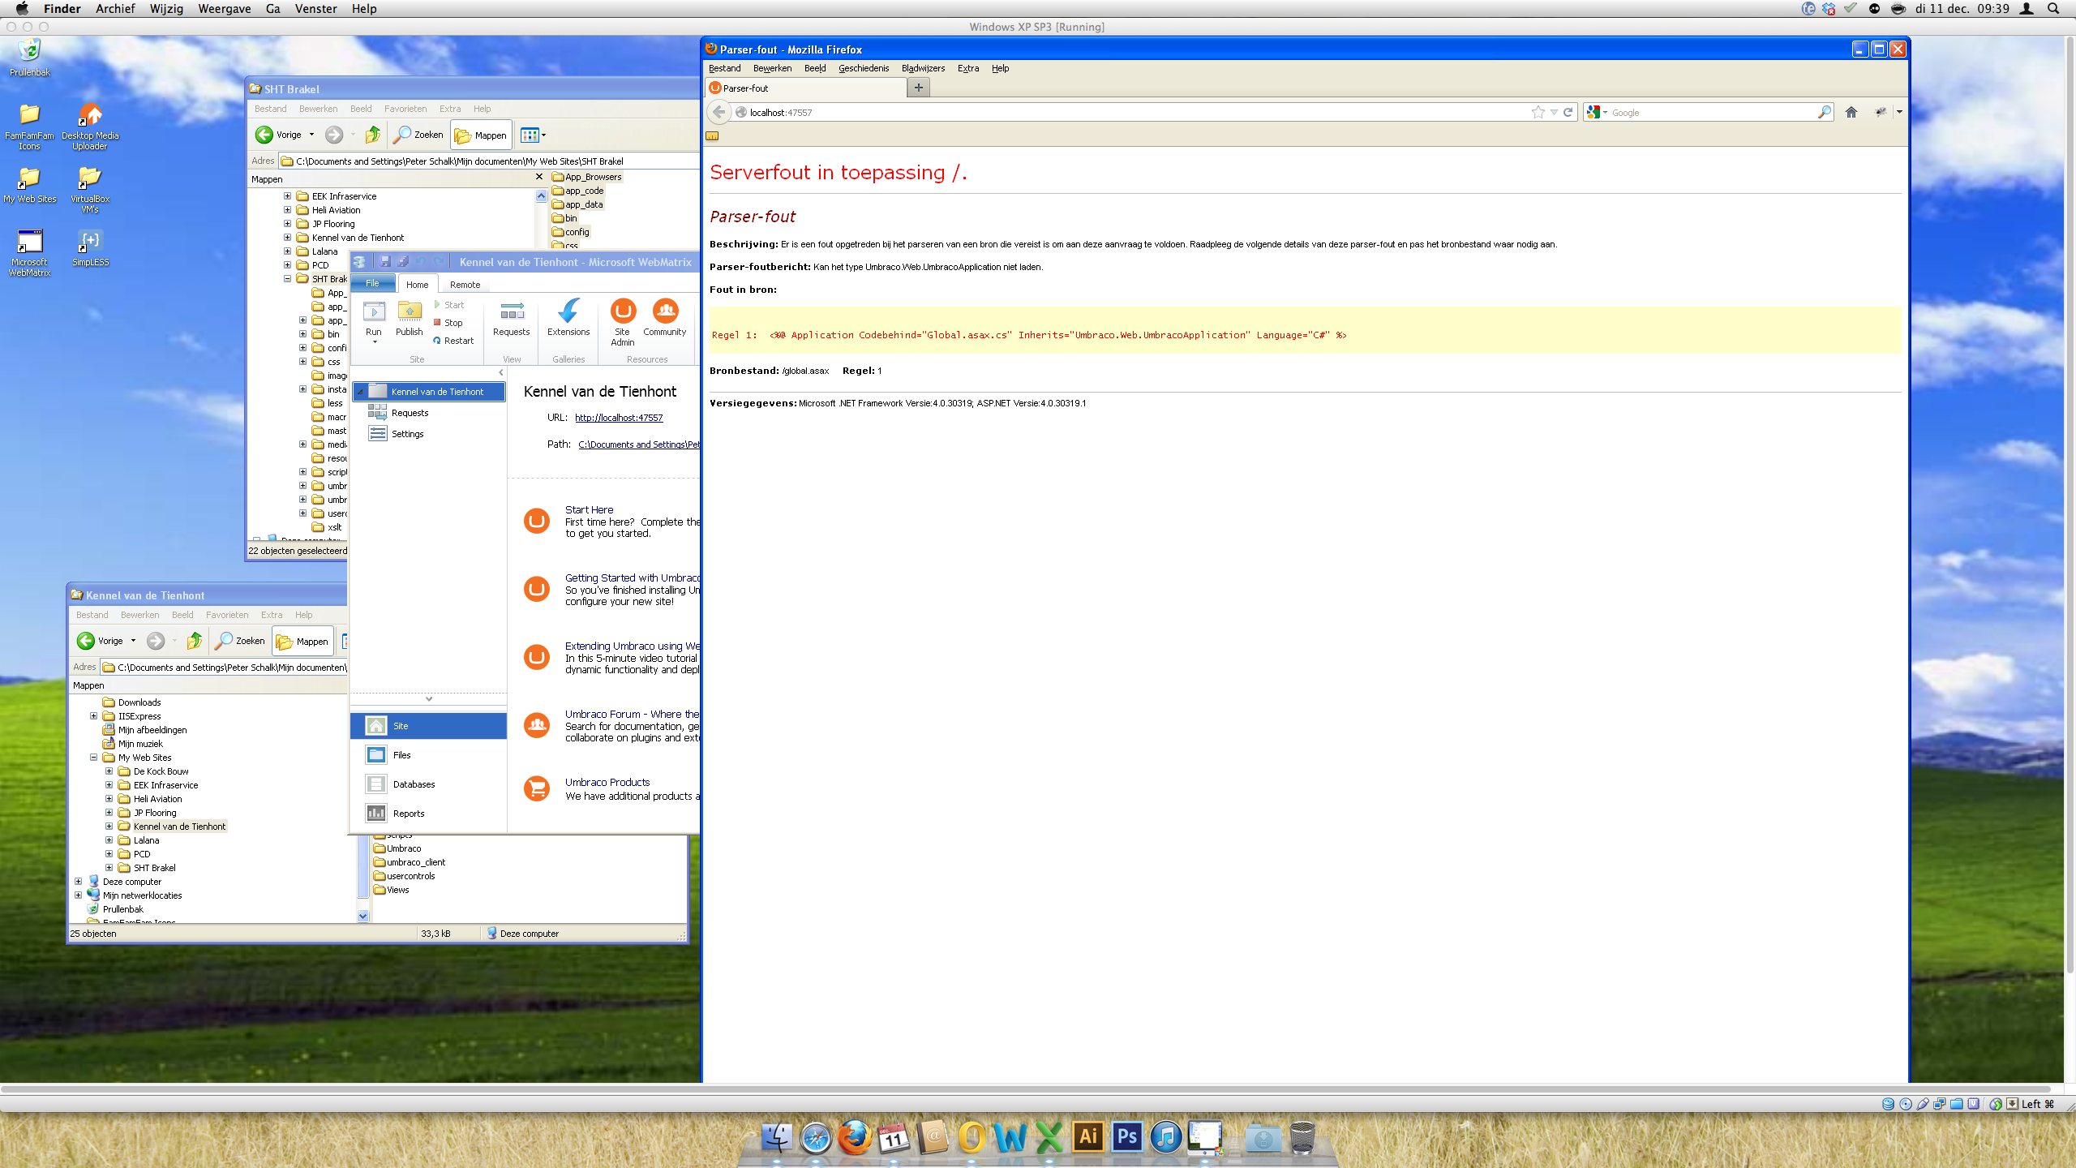This screenshot has width=2076, height=1168.
Task: Collapse SHT Brakel folder in tree
Action: coord(287,278)
